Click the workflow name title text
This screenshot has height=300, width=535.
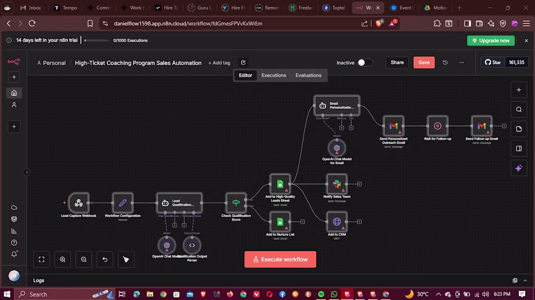click(138, 63)
